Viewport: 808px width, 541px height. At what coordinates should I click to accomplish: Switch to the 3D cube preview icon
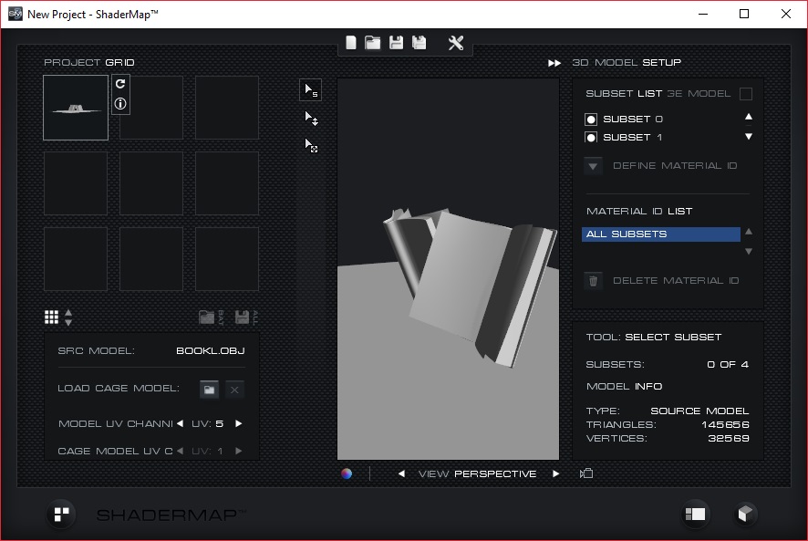point(744,515)
